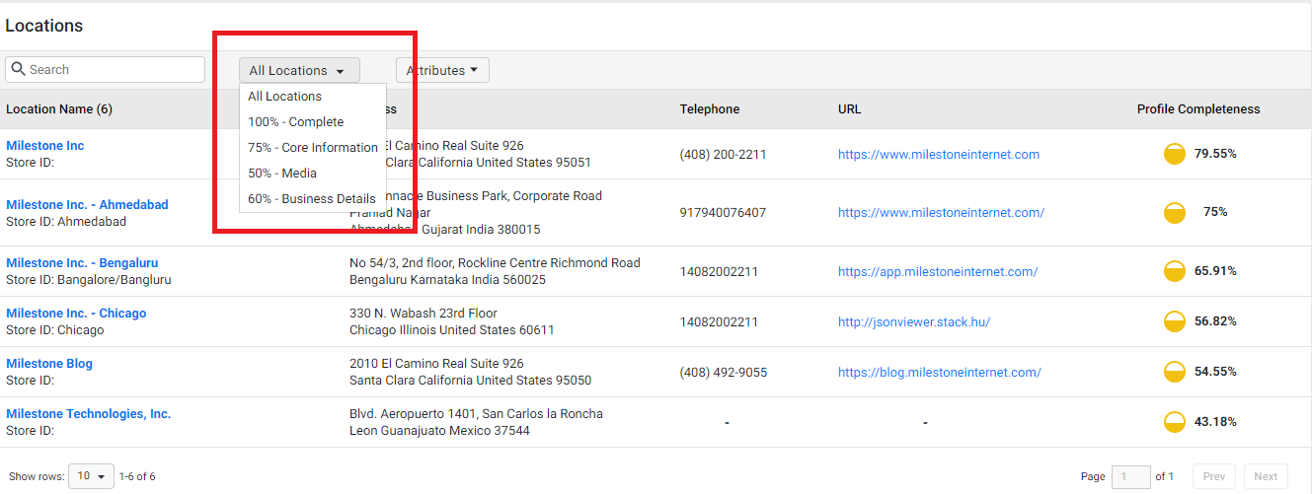Click the Locations page heading

(x=44, y=27)
